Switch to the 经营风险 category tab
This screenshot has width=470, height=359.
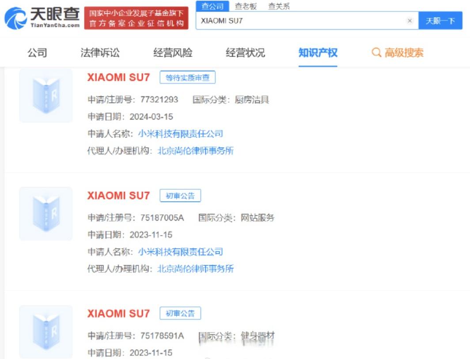pos(173,53)
